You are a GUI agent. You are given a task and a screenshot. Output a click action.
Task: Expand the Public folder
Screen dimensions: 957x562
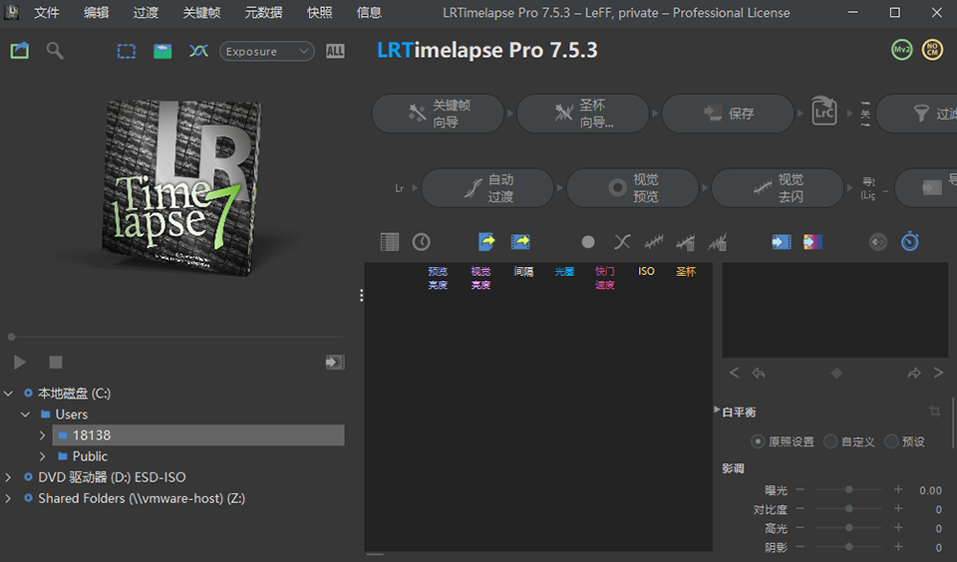[x=42, y=456]
